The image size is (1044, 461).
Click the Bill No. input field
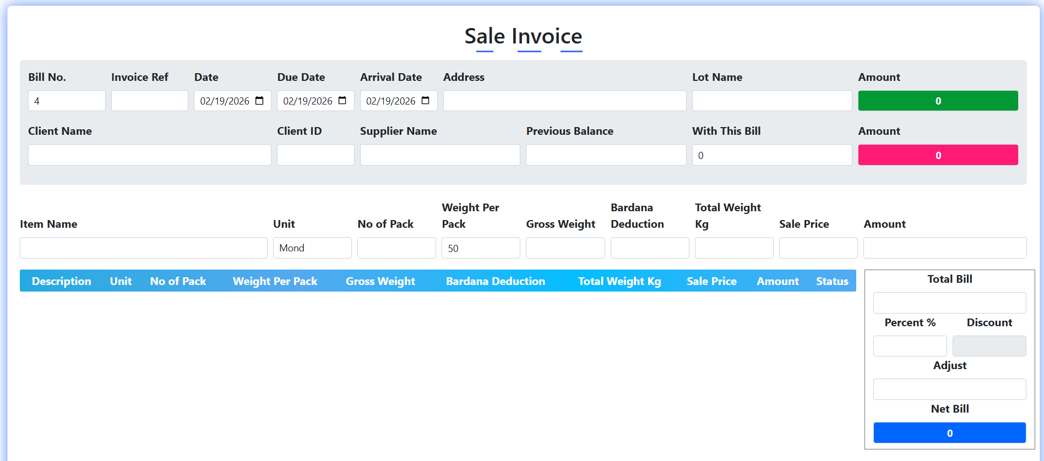click(67, 101)
